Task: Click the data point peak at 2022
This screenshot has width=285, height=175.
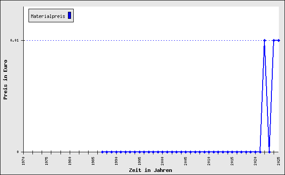Action: pyautogui.click(x=264, y=40)
